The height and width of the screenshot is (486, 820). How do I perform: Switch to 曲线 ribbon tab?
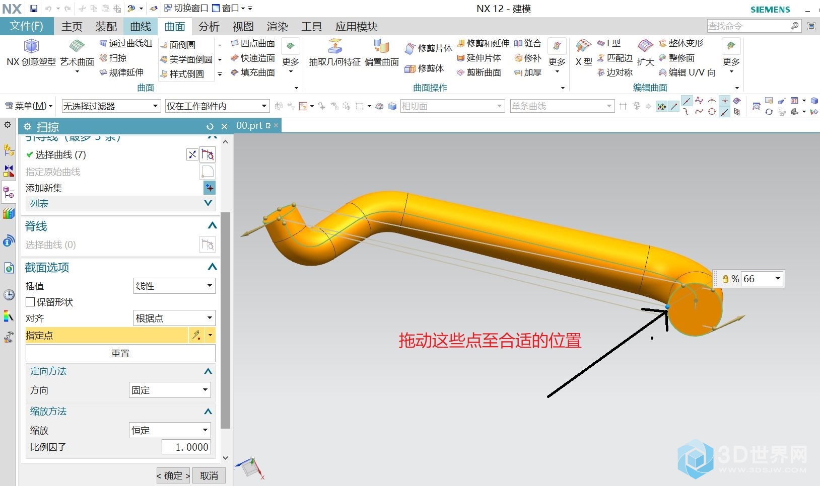(141, 26)
